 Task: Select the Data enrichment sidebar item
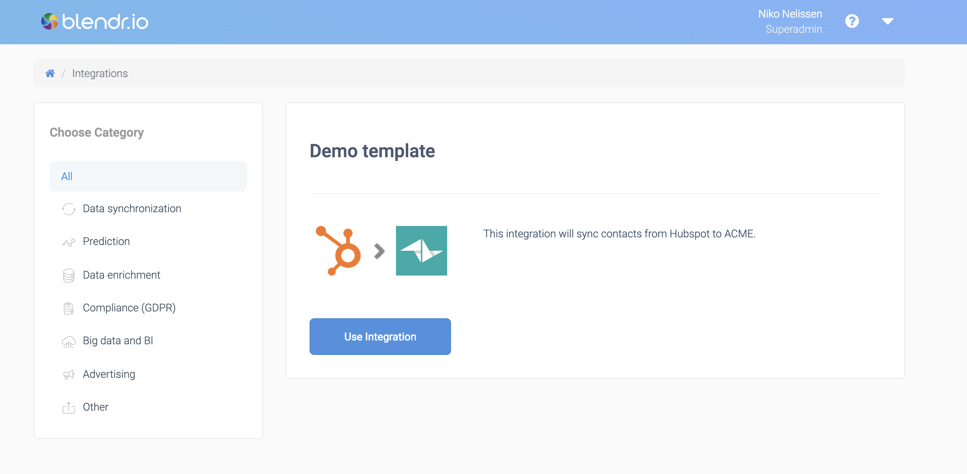coord(122,274)
